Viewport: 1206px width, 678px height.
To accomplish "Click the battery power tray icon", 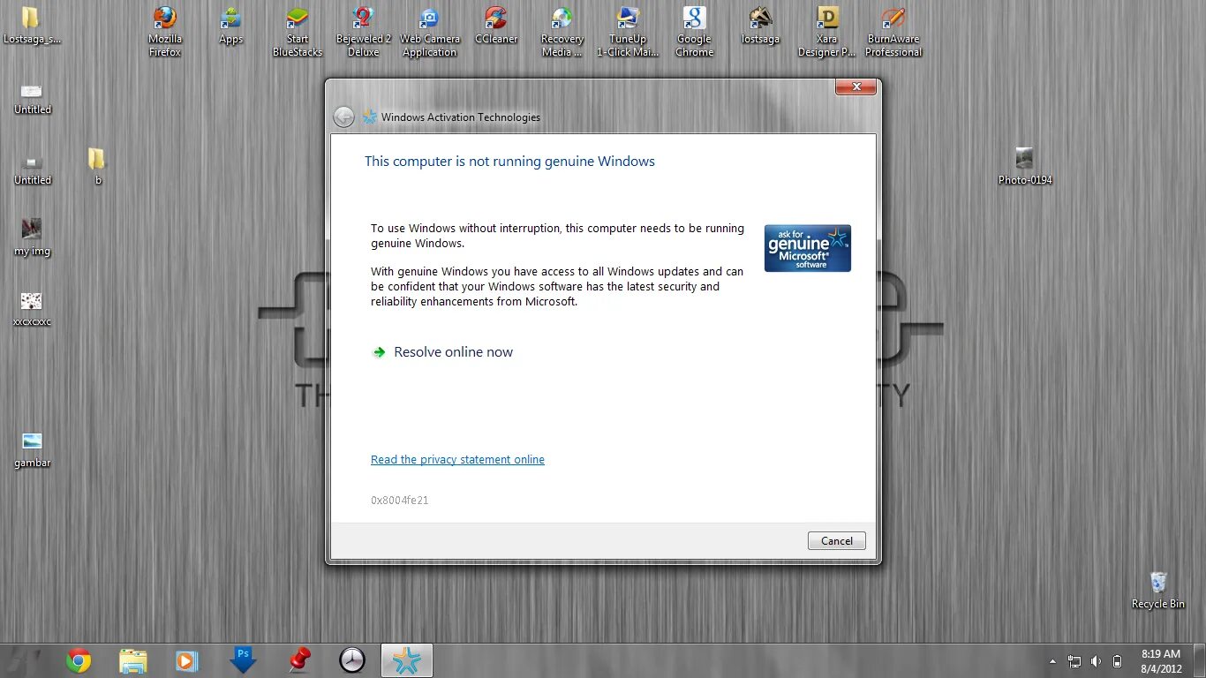I will click(1117, 661).
